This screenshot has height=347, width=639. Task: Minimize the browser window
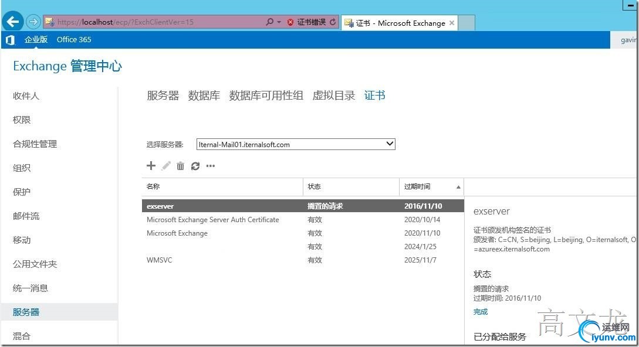pyautogui.click(x=631, y=5)
